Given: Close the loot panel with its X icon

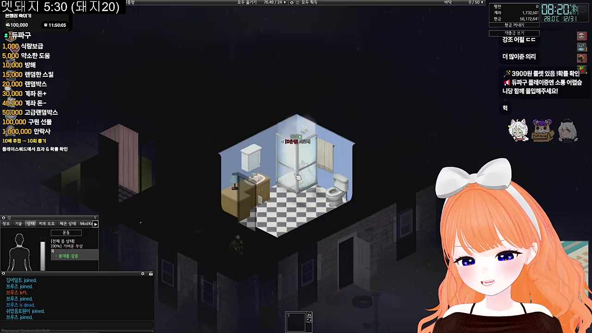Looking at the screenshot, I should tap(291, 2).
